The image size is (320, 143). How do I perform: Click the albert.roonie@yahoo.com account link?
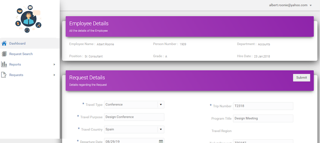tap(288, 5)
